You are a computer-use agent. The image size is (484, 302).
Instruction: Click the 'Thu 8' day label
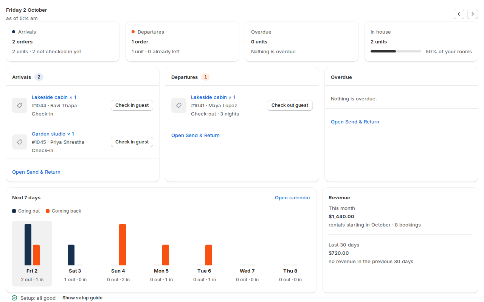(x=290, y=271)
